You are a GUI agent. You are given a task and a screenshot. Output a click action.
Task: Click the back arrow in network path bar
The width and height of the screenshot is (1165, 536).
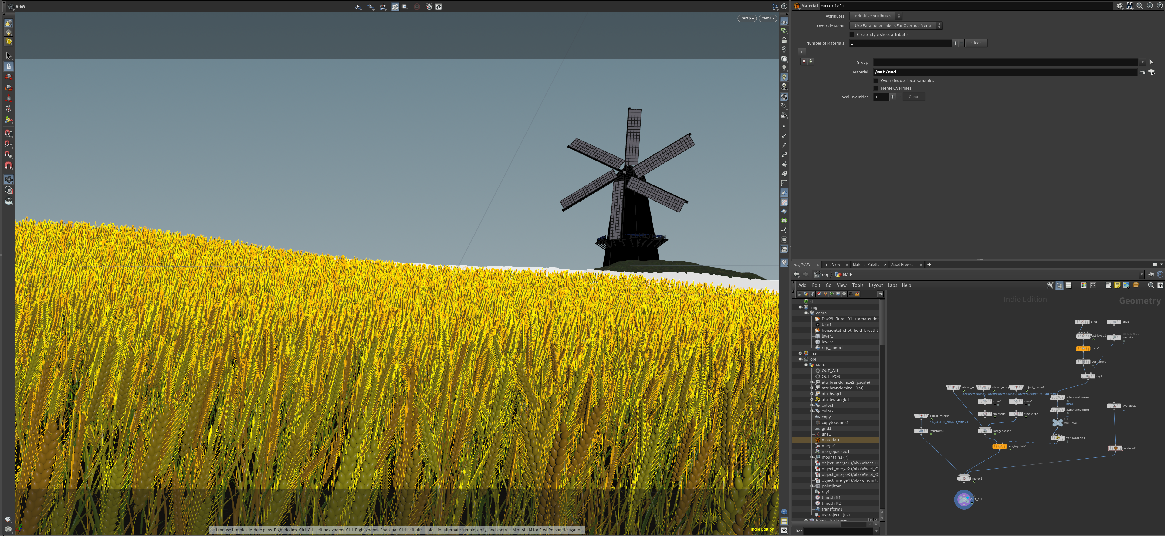point(796,275)
